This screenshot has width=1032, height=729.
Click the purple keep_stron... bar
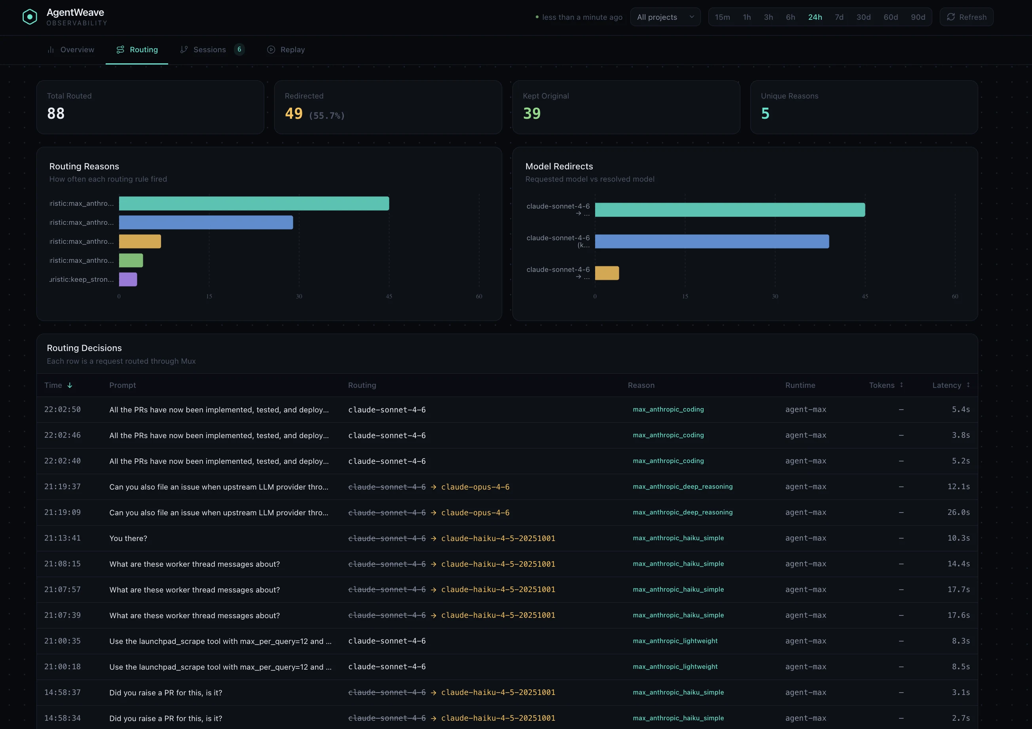[x=128, y=279]
